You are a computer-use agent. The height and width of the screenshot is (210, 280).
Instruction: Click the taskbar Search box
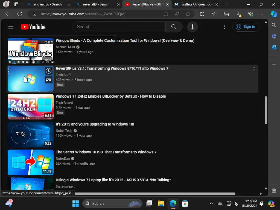[x=112, y=203]
